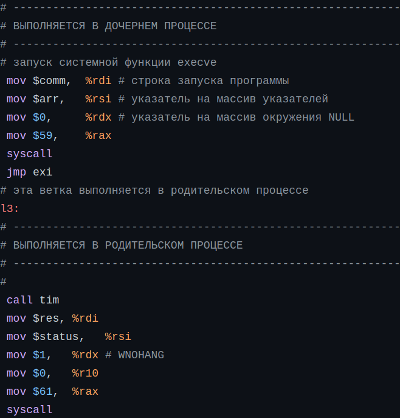400x418 pixels.
Task: Click '$arr,' operand
Action: pos(49,99)
